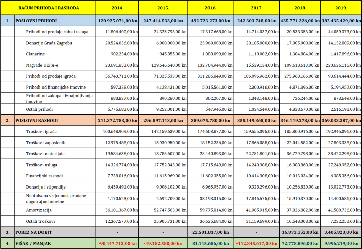The width and height of the screenshot is (362, 249).
Task: Select POSLOVNI PRIHODI value 120.925.071,00 kn
Action: point(117,21)
